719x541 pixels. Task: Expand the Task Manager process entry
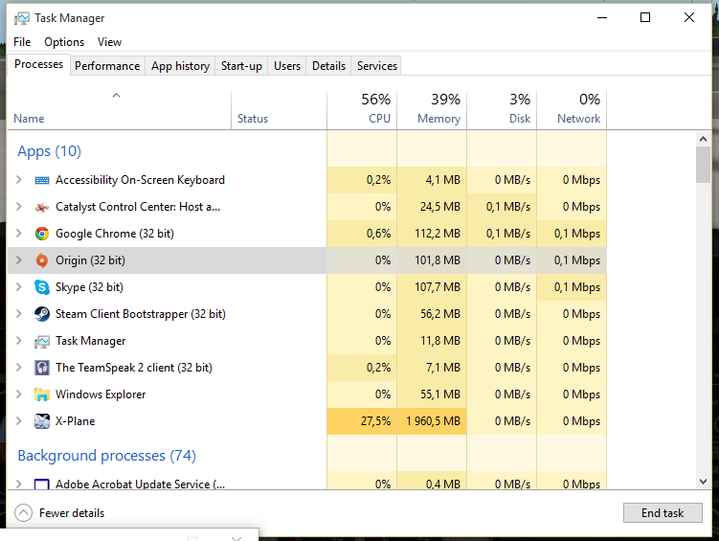click(19, 341)
